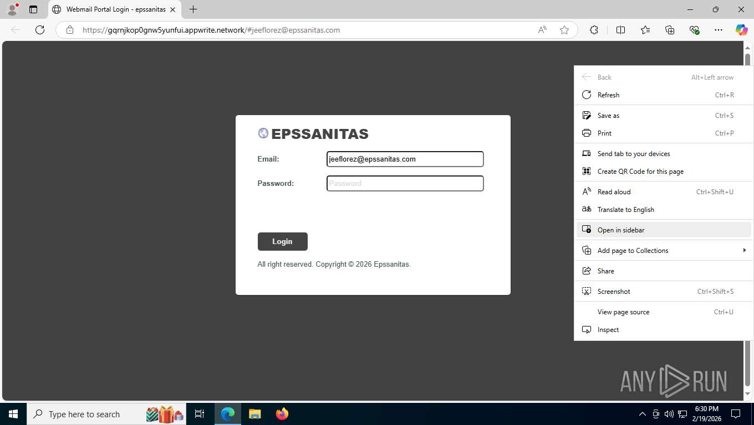The width and height of the screenshot is (754, 425).
Task: Click the Read aloud icon in address bar
Action: point(542,30)
